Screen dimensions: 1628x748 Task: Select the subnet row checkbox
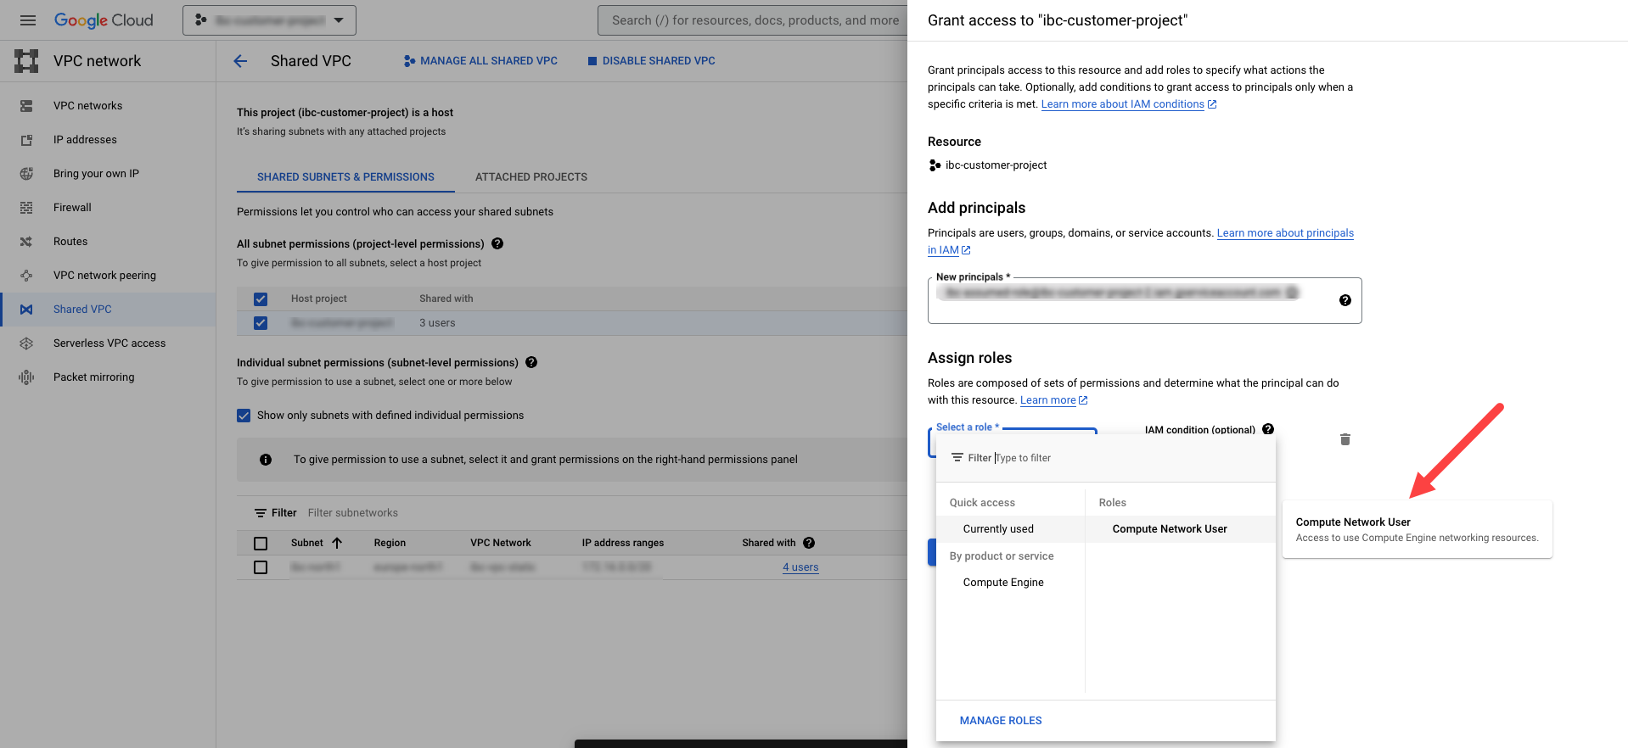(x=261, y=567)
